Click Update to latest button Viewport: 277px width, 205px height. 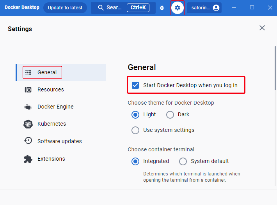click(65, 8)
